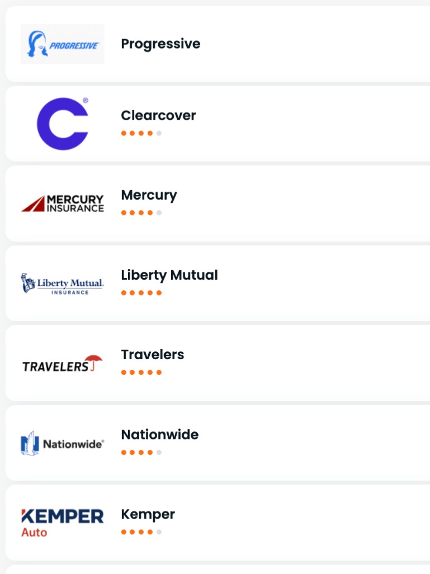Click the Nationwide eagle logo

[63, 444]
